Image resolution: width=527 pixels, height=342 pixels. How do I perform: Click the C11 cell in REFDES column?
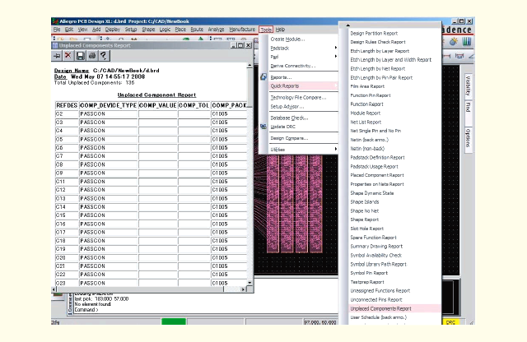(67, 182)
